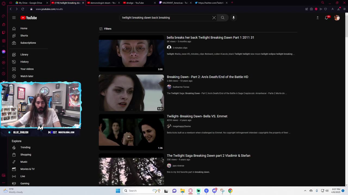Screen dimensions: 348x195
Task: Reload the YouTube page
Action: [x=23, y=9]
